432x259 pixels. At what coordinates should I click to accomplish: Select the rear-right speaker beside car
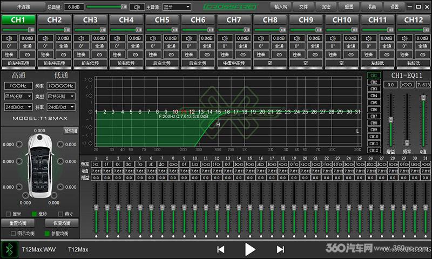click(x=60, y=187)
